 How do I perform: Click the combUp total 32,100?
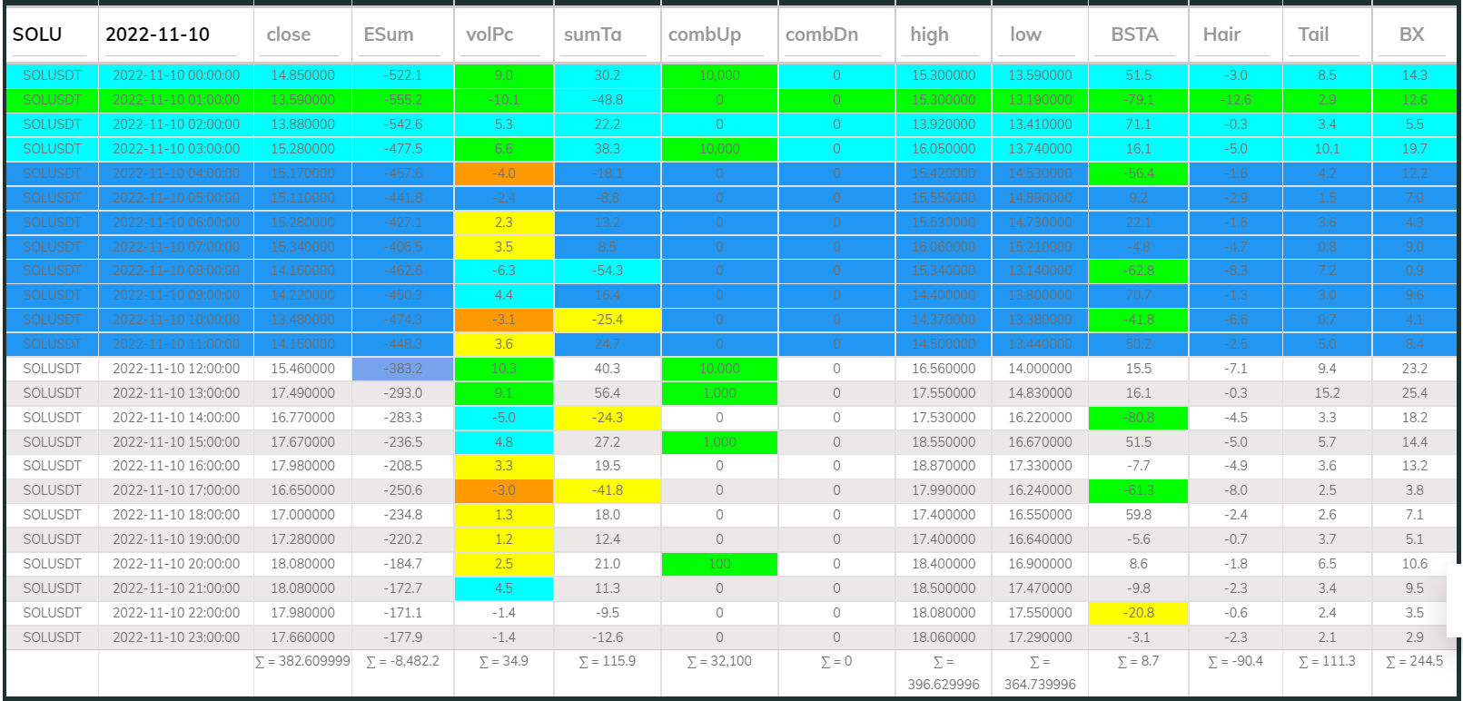pyautogui.click(x=719, y=661)
